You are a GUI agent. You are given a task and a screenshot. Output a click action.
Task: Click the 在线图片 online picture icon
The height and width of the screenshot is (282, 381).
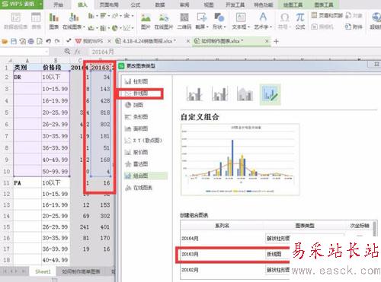(164, 21)
